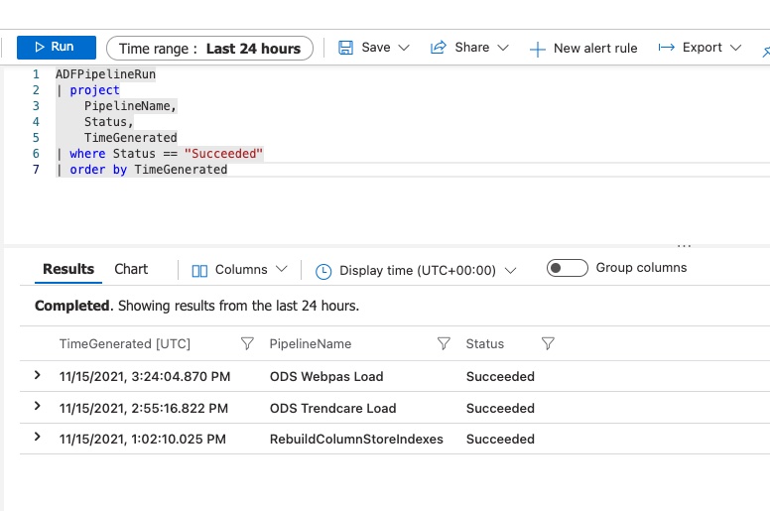Click the Display time clock icon

coord(323,271)
